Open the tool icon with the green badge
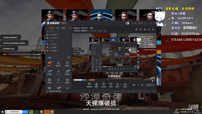 tap(67, 72)
